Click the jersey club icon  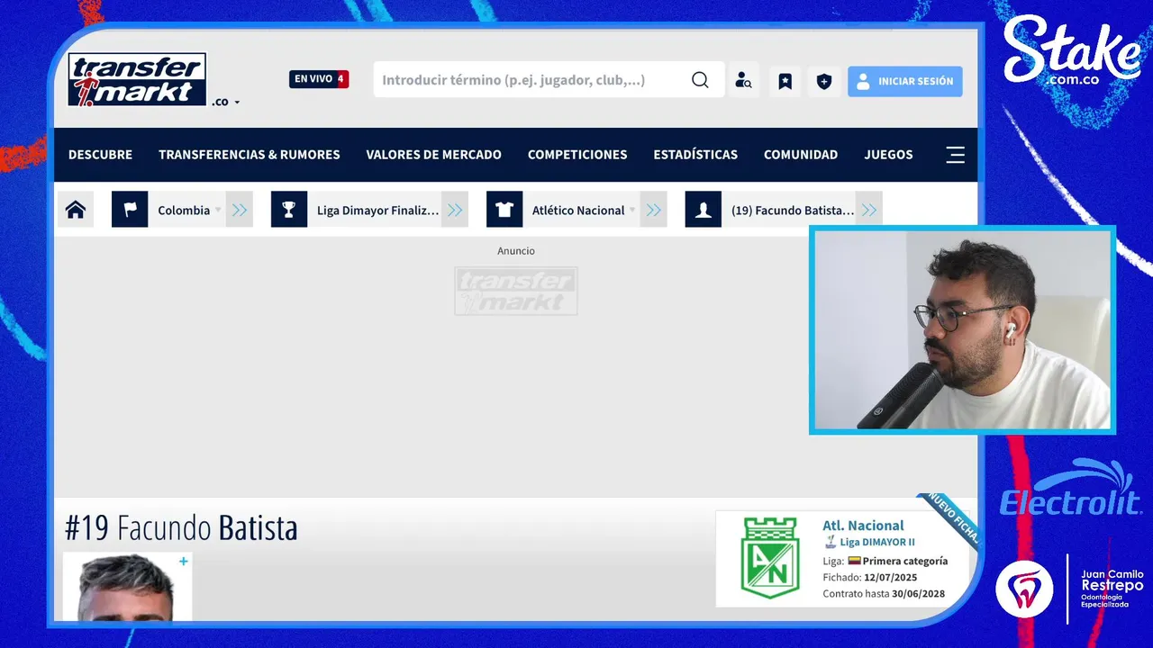coord(504,210)
